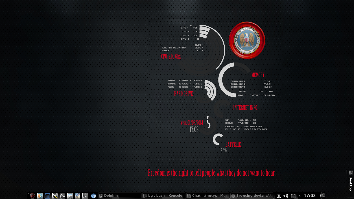Switch to the bg : bash – Konsole window

pyautogui.click(x=164, y=196)
